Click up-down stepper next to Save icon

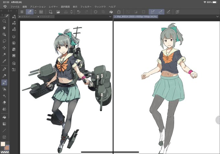(x=71, y=12)
